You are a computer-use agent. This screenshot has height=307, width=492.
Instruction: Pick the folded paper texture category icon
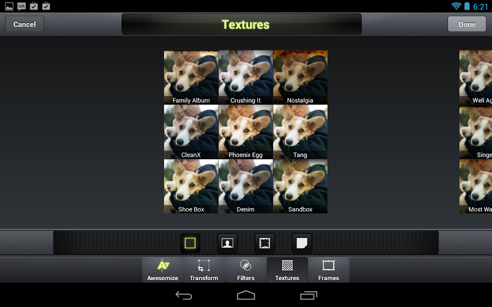(x=302, y=243)
